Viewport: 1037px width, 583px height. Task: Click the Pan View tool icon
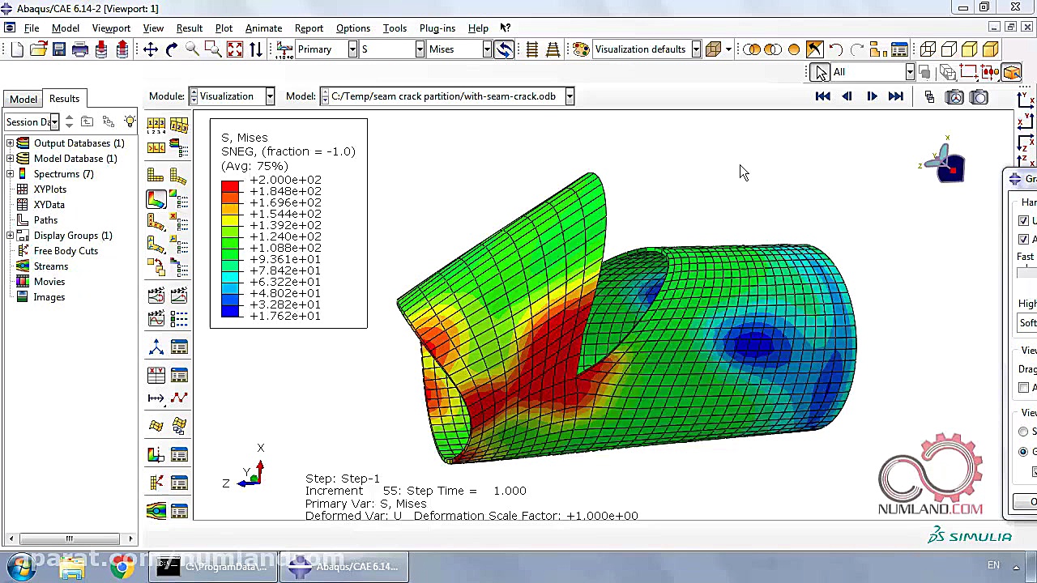pos(151,49)
